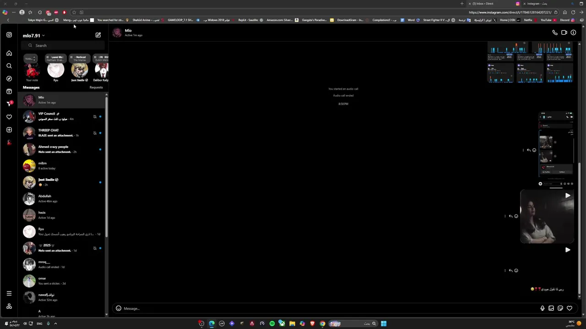Open the m&m conversation

61,166
